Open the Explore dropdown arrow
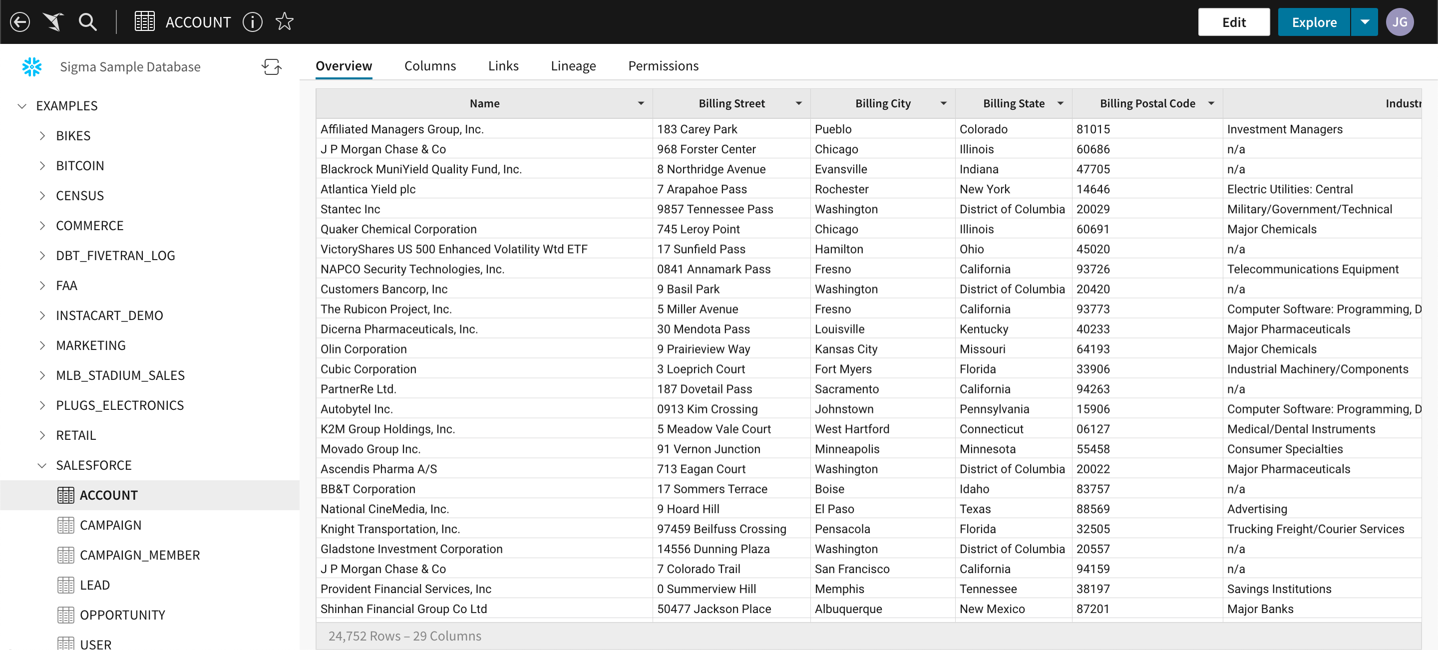Viewport: 1438px width, 650px height. [1364, 22]
